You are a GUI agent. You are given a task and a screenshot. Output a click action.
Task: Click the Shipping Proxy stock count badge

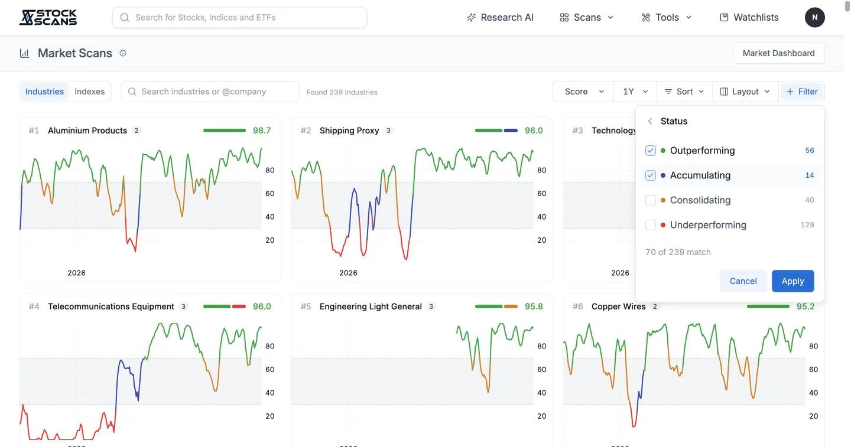(388, 130)
